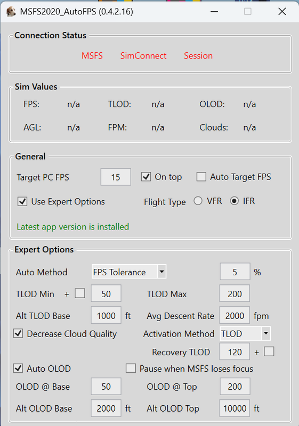Click the Session status text
The height and width of the screenshot is (426, 299).
198,56
